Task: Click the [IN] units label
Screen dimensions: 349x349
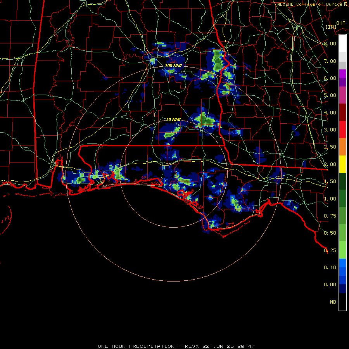Action: (x=331, y=27)
